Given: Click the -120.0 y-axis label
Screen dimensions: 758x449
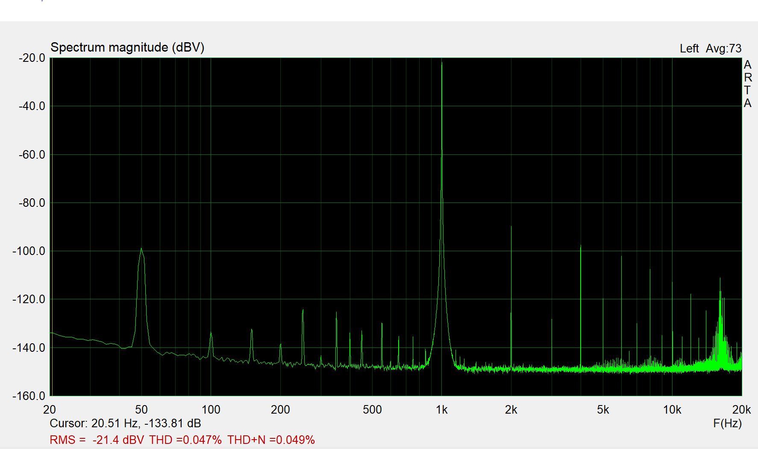Looking at the screenshot, I should tap(29, 299).
